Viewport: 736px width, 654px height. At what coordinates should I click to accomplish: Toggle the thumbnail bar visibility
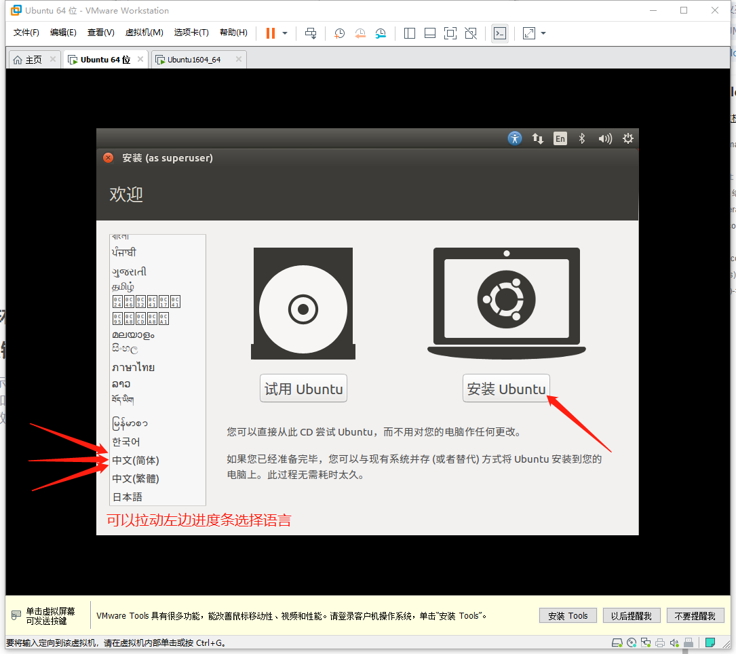[x=429, y=33]
